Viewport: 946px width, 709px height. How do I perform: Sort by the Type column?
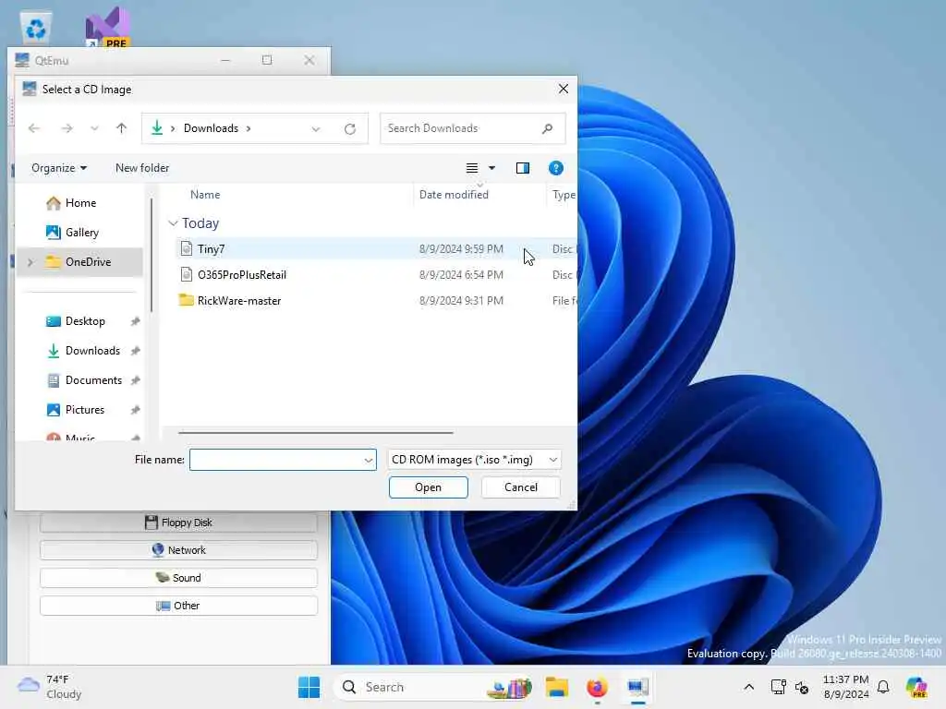coord(564,195)
